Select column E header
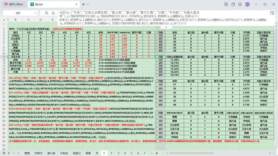278x156 pixels. tap(53, 19)
